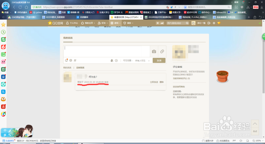The height and width of the screenshot is (144, 265).
Task: Open 手机收藏夹 bookmark
Action: point(21,12)
